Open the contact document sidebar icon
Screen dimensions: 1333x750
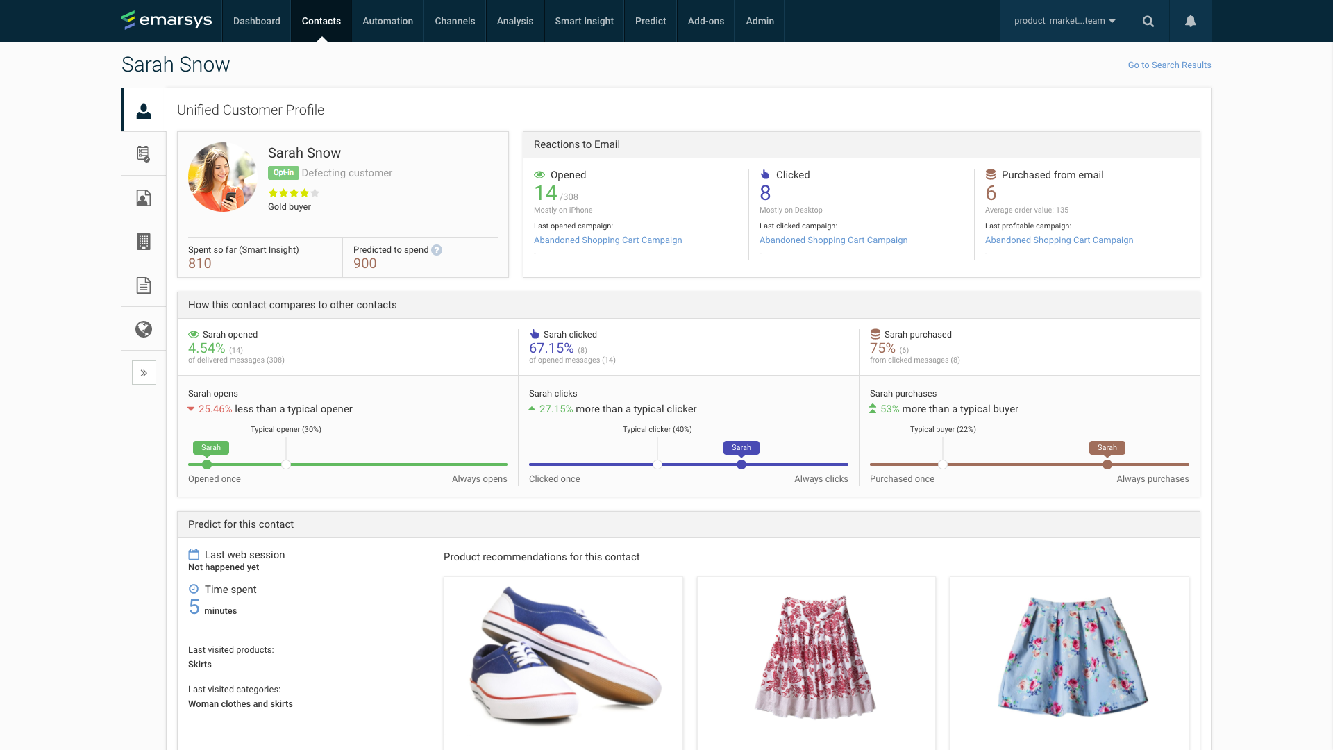tap(144, 198)
